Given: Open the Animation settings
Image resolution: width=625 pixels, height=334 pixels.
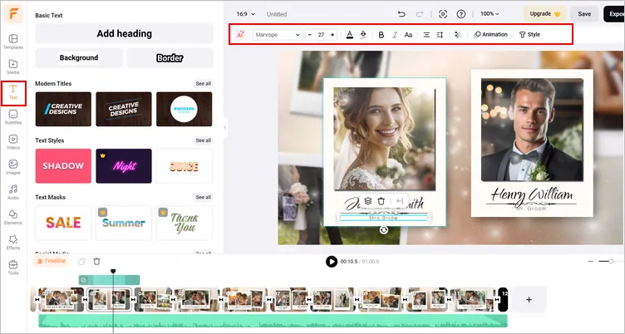Looking at the screenshot, I should (x=490, y=35).
